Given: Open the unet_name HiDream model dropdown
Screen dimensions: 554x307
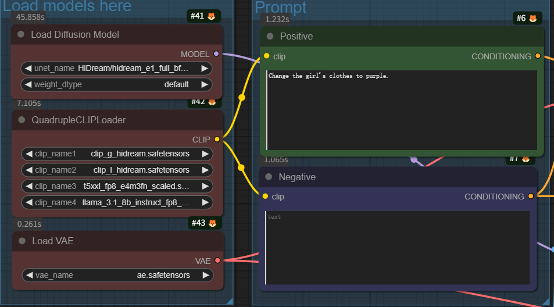Looking at the screenshot, I should tap(117, 68).
